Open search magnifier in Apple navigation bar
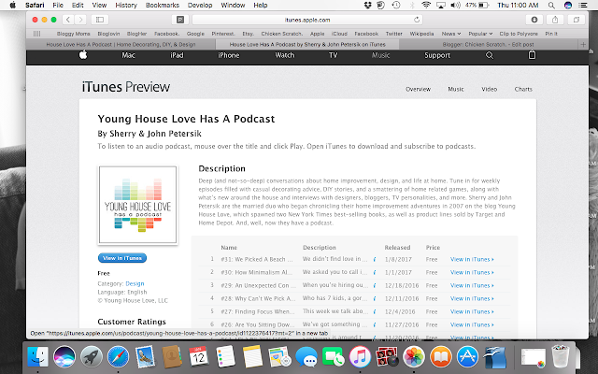This screenshot has height=374, width=598. coord(490,55)
